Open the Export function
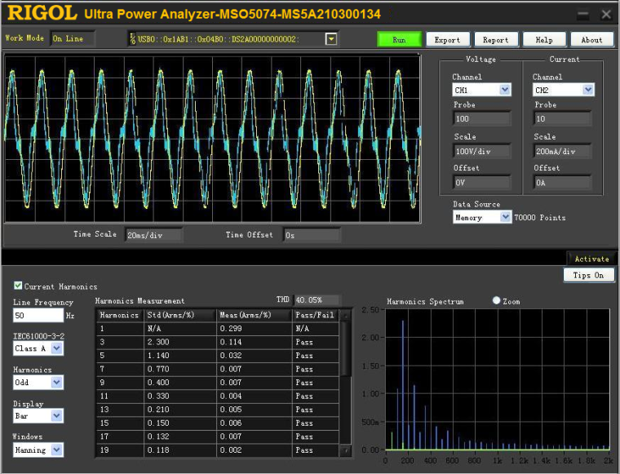The height and width of the screenshot is (474, 620). [447, 39]
